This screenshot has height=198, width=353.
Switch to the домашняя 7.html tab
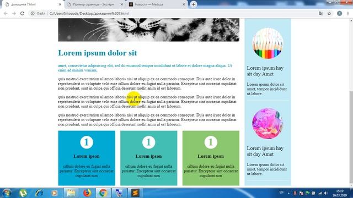tap(33, 4)
